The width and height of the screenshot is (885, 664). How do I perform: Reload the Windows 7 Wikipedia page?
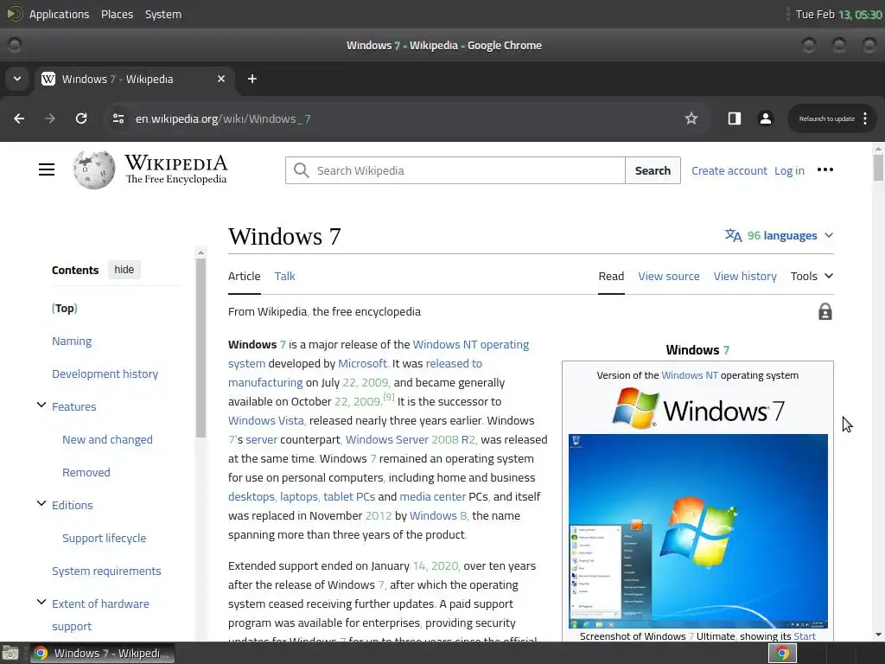81,118
